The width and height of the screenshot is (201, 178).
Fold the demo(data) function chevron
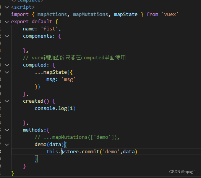[7, 145]
